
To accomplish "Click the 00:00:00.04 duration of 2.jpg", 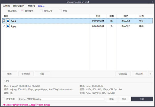I will coord(98,26).
